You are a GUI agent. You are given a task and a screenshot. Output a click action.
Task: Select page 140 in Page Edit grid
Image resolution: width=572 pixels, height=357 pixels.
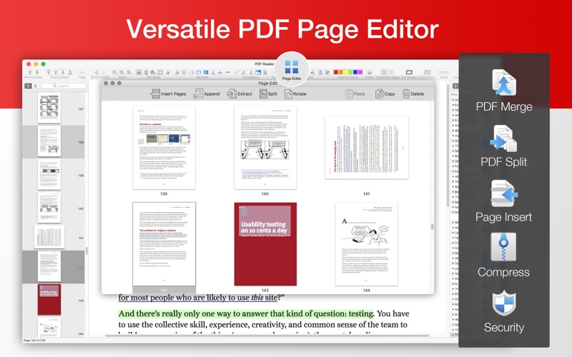(x=265, y=148)
